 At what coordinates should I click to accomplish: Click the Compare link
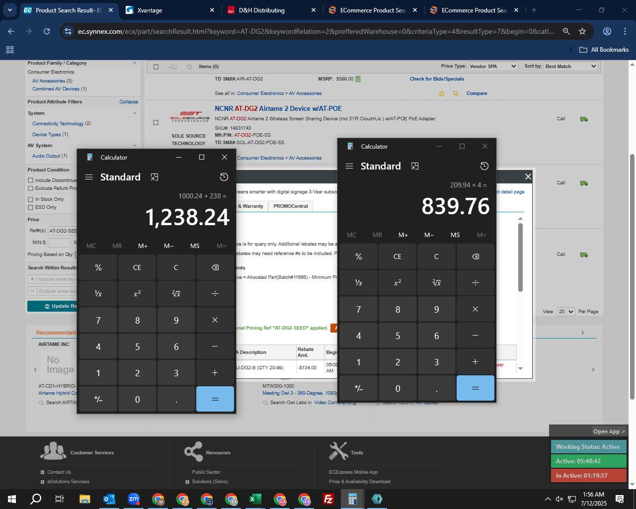[477, 93]
